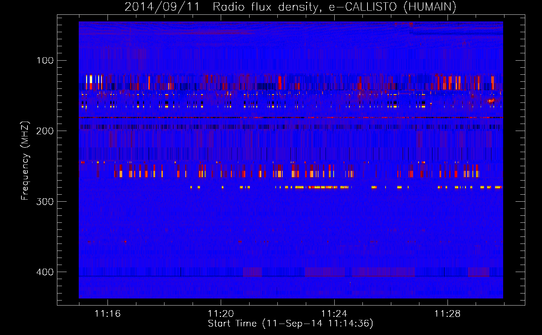
Task: Click the 300 frequency tick label
Action: pyautogui.click(x=45, y=201)
